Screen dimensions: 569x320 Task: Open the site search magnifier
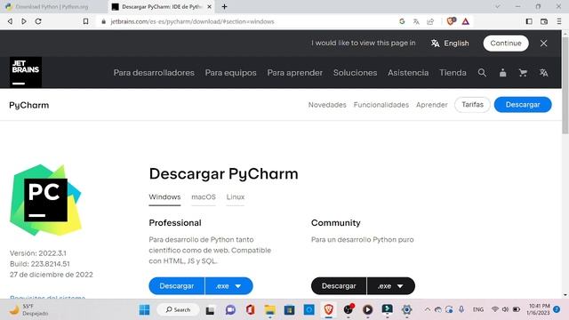click(x=482, y=73)
